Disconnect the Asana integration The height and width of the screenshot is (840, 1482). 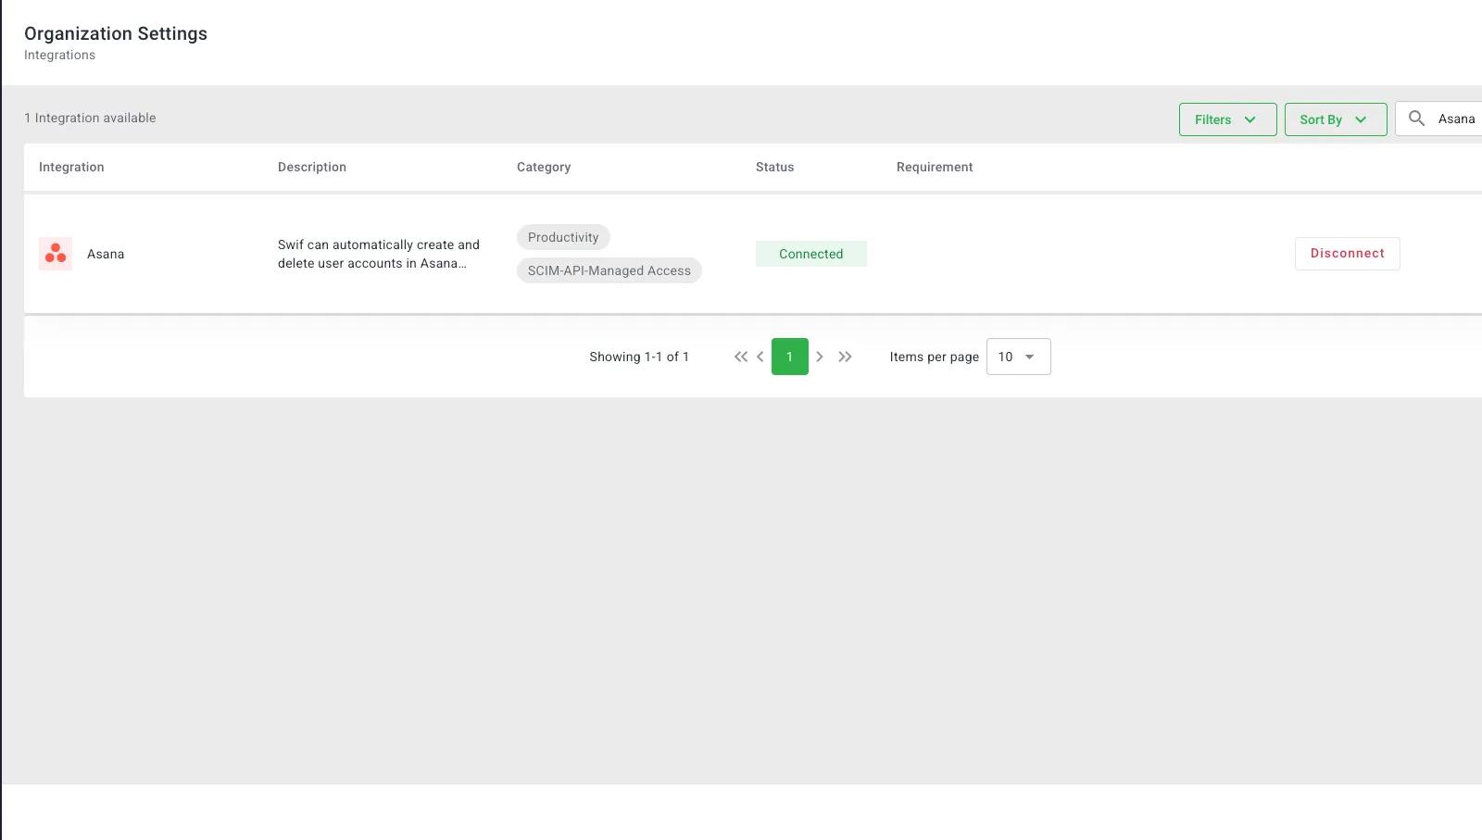1347,254
